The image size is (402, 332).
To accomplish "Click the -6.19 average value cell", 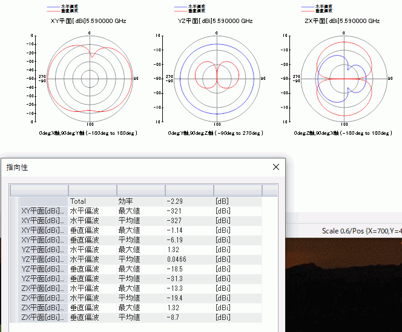I will pos(175,240).
